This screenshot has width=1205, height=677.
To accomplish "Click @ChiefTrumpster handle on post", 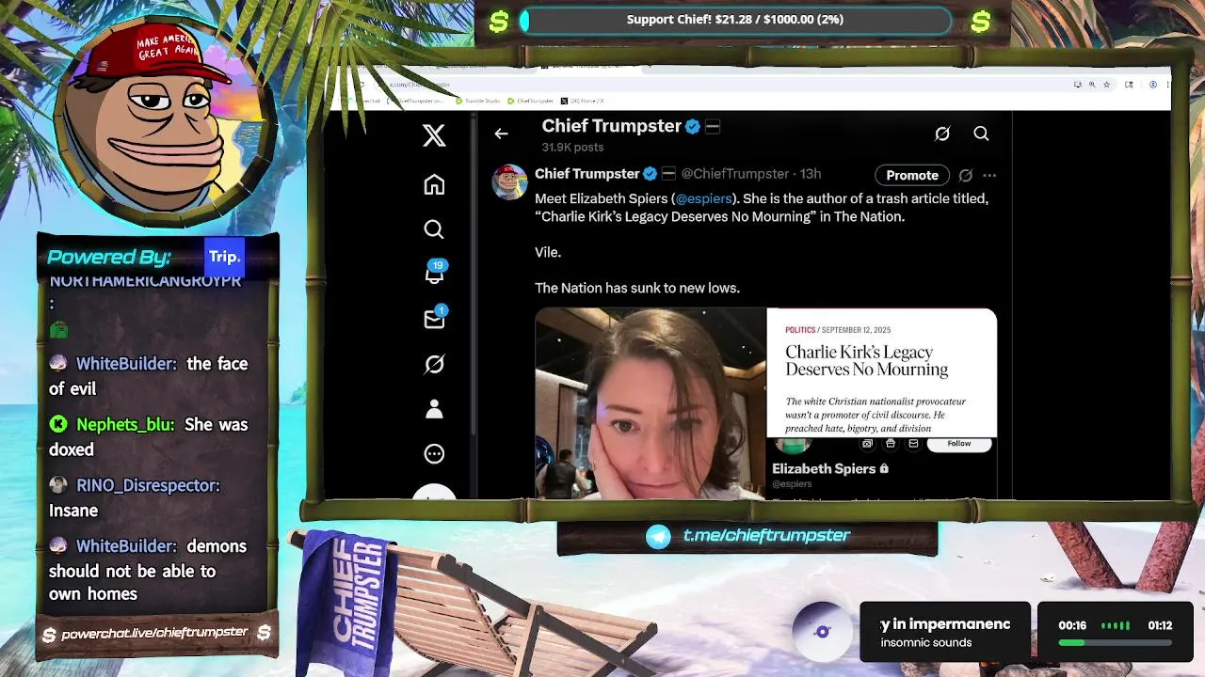I will click(735, 174).
